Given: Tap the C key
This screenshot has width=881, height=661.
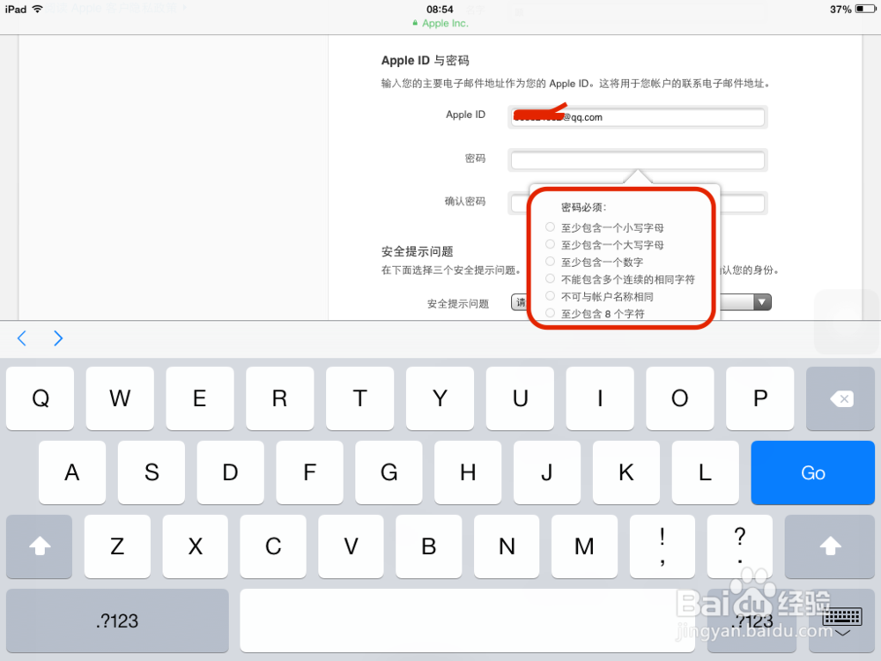Looking at the screenshot, I should click(273, 546).
